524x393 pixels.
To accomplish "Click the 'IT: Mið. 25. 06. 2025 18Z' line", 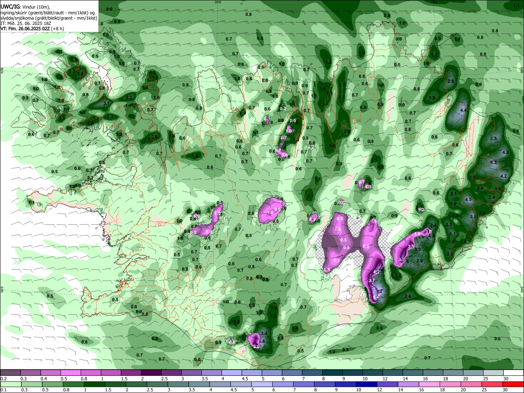I will 26,23.
